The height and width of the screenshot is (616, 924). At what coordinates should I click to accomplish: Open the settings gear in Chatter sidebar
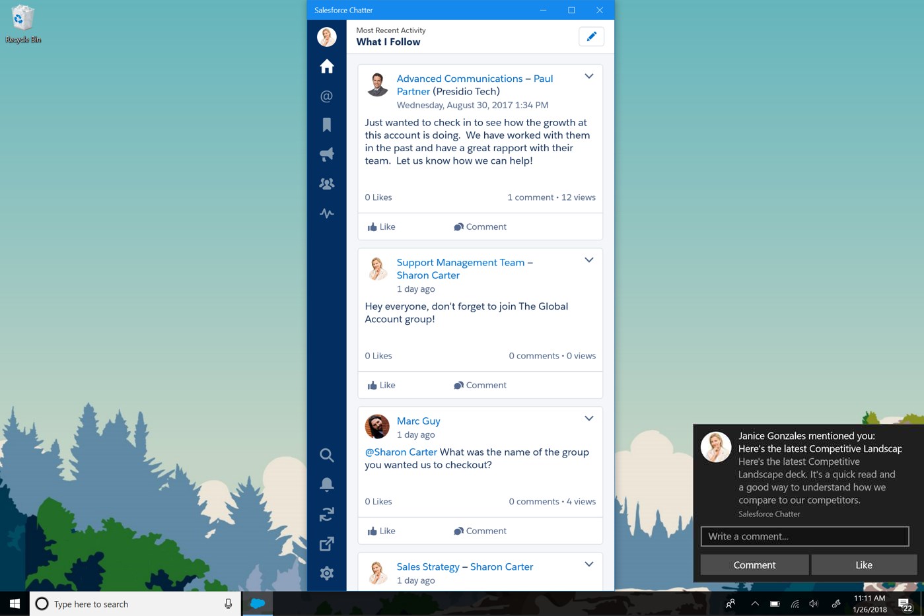click(326, 573)
